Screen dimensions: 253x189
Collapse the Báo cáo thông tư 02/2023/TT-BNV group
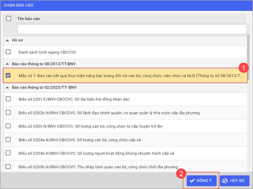[x=7, y=87]
